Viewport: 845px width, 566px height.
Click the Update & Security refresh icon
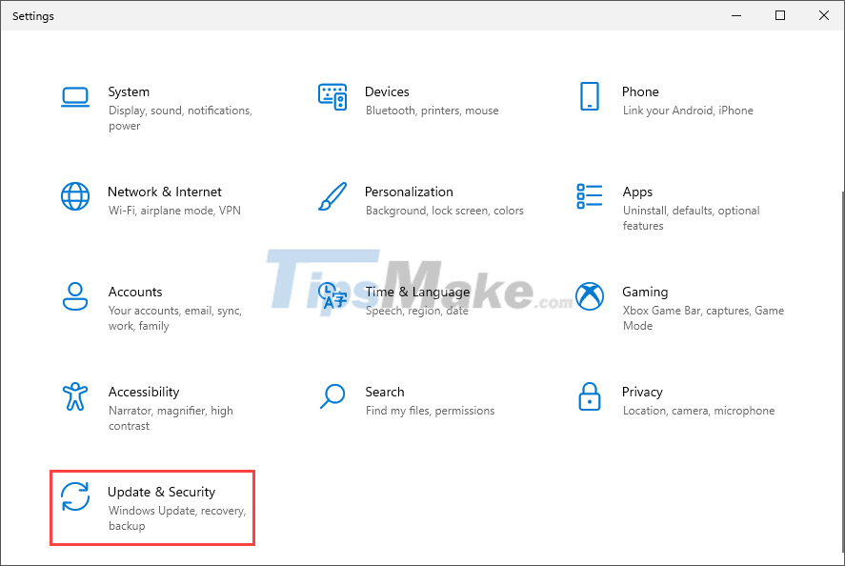(x=75, y=497)
